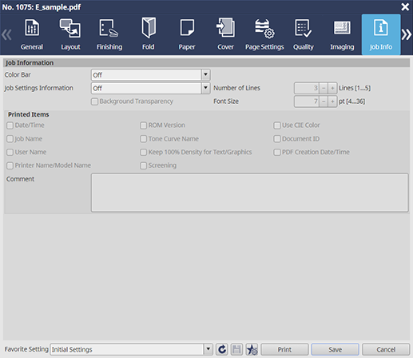
Task: Open the Paper tab icon
Action: click(x=187, y=27)
